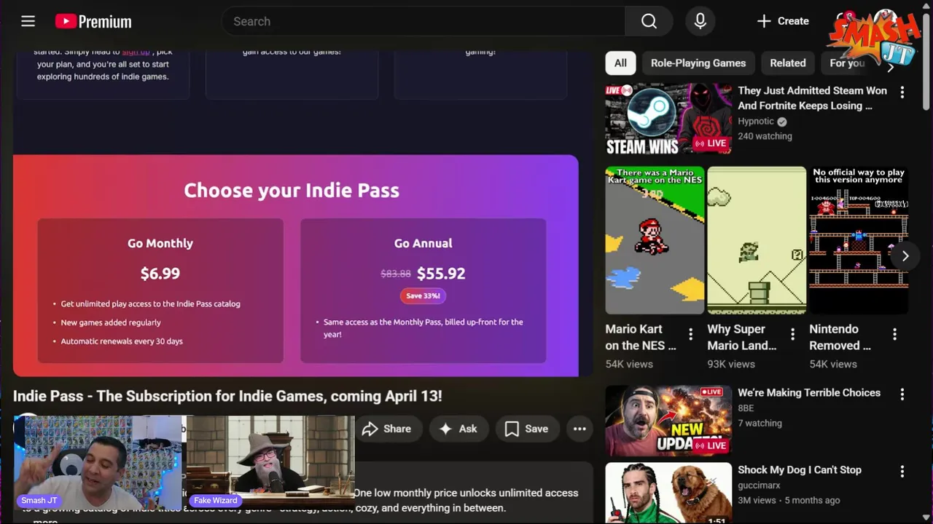Screen dimensions: 933x524
Task: Open options for We're Making Terrible Choices
Action: (902, 394)
